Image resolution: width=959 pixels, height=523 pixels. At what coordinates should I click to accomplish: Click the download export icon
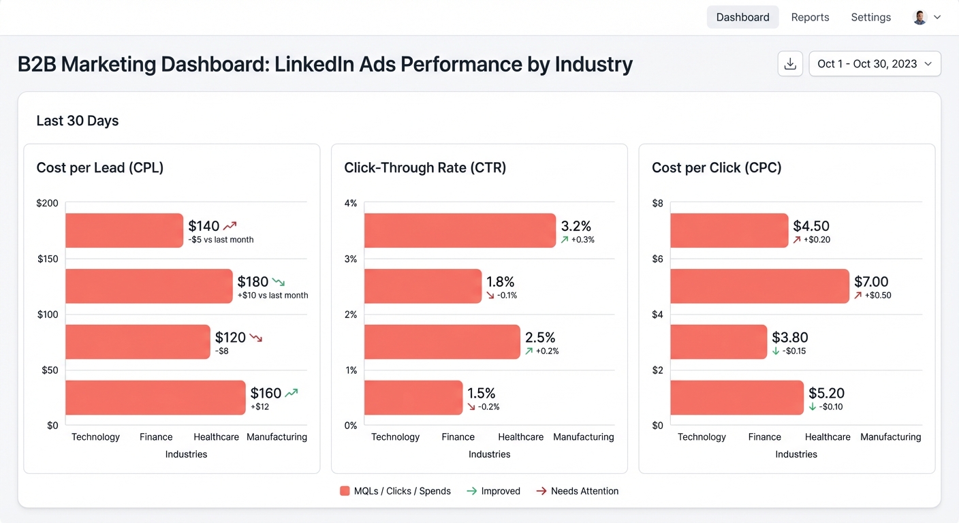[790, 63]
